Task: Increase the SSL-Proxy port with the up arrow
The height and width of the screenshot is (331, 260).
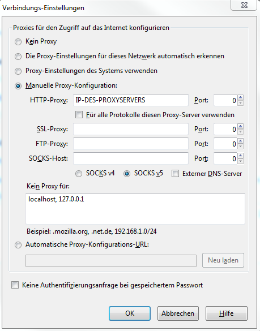Action: (x=241, y=126)
